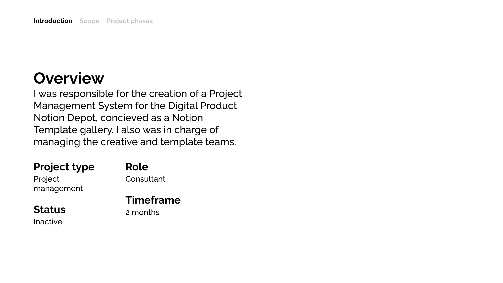
Task: Click 'Notion Depot' in the overview text
Action: [65, 118]
